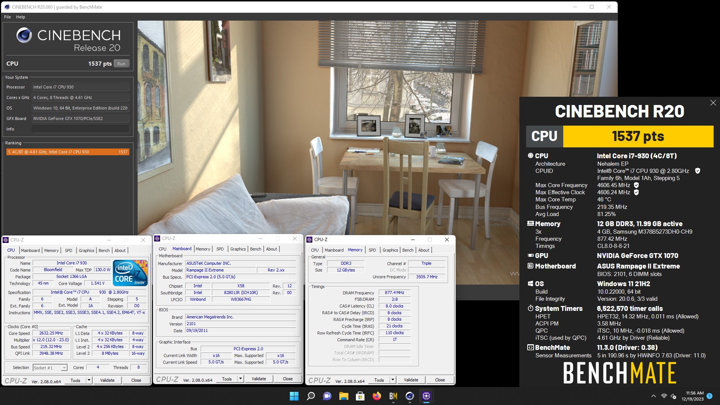Click the verified shield next to CPUID
Screen dimensions: 720x405
coord(697,171)
